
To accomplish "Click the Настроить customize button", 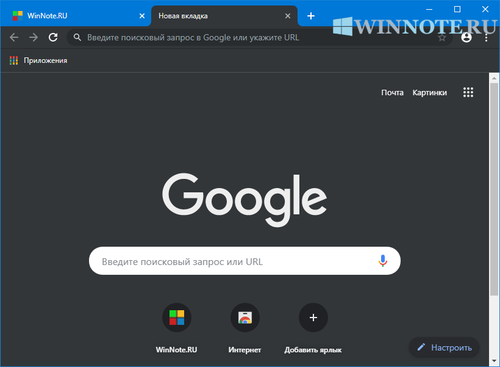I will 445,347.
